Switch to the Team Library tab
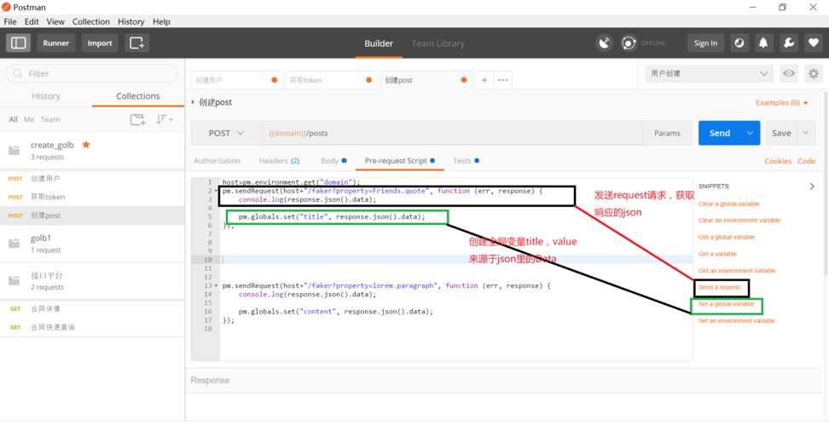Screen dimensions: 829x425 pyautogui.click(x=438, y=43)
